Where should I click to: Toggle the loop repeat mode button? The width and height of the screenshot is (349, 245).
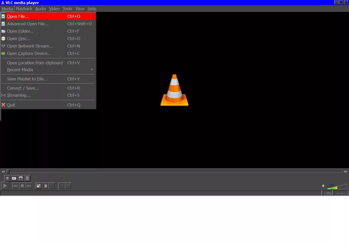pyautogui.click(x=62, y=186)
